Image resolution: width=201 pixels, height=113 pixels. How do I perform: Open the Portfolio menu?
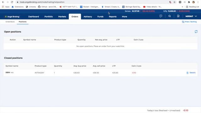click(x=49, y=17)
